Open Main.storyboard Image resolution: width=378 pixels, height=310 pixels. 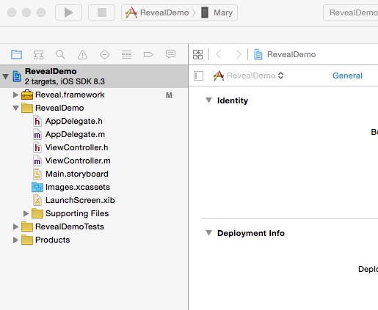point(94,174)
